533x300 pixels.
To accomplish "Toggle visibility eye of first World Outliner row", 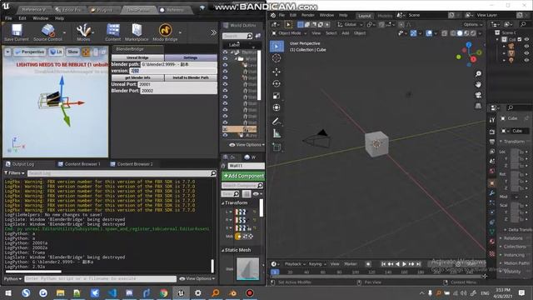I will [225, 52].
